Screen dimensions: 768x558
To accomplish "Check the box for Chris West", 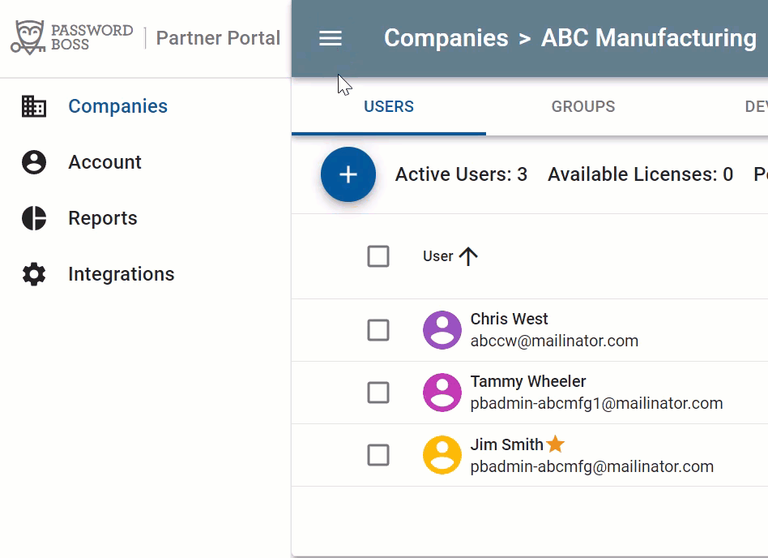I will pyautogui.click(x=378, y=330).
